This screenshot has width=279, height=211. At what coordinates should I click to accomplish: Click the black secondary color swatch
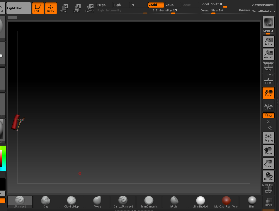[x=3, y=184]
